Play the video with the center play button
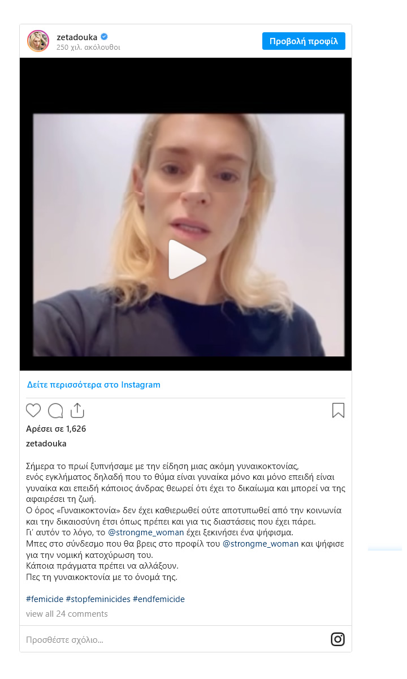 pyautogui.click(x=186, y=259)
